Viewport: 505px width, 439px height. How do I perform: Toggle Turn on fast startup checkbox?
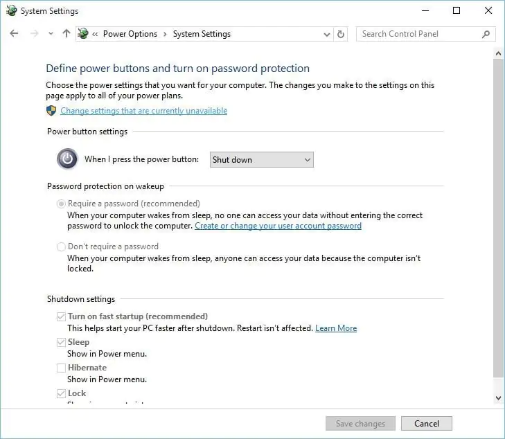click(61, 316)
